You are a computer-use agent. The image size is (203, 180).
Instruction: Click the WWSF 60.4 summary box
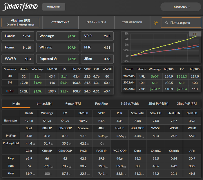point(18,59)
